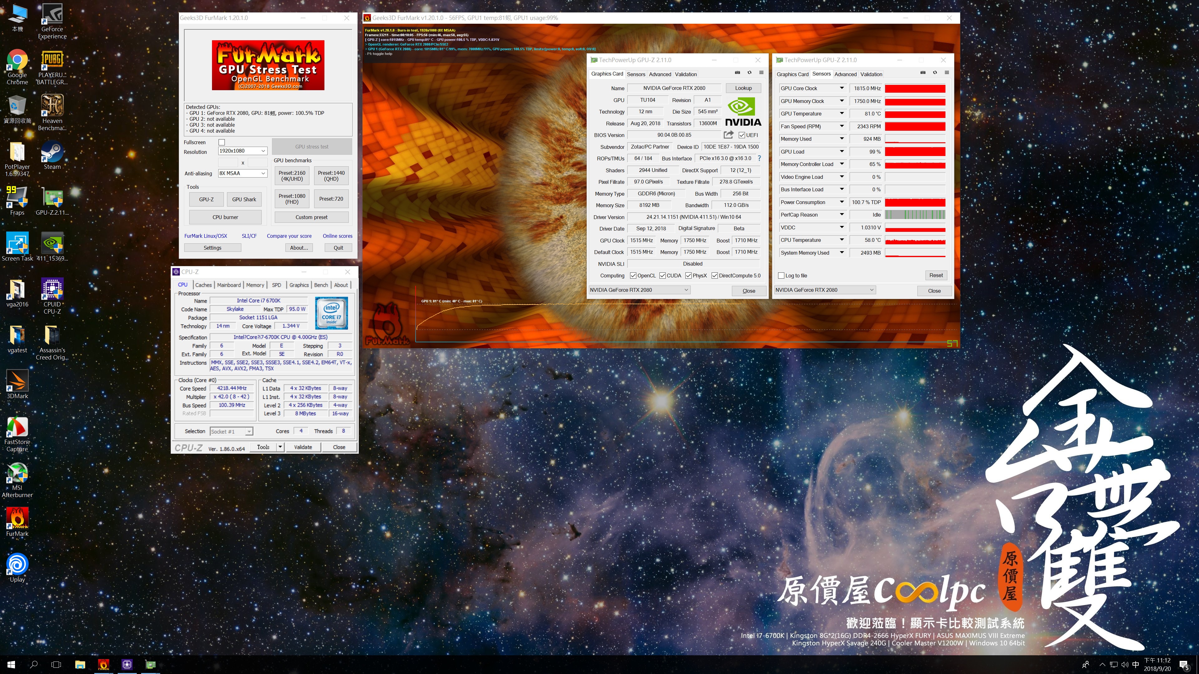Enable Log to file checkbox
Image resolution: width=1199 pixels, height=674 pixels.
pos(781,275)
